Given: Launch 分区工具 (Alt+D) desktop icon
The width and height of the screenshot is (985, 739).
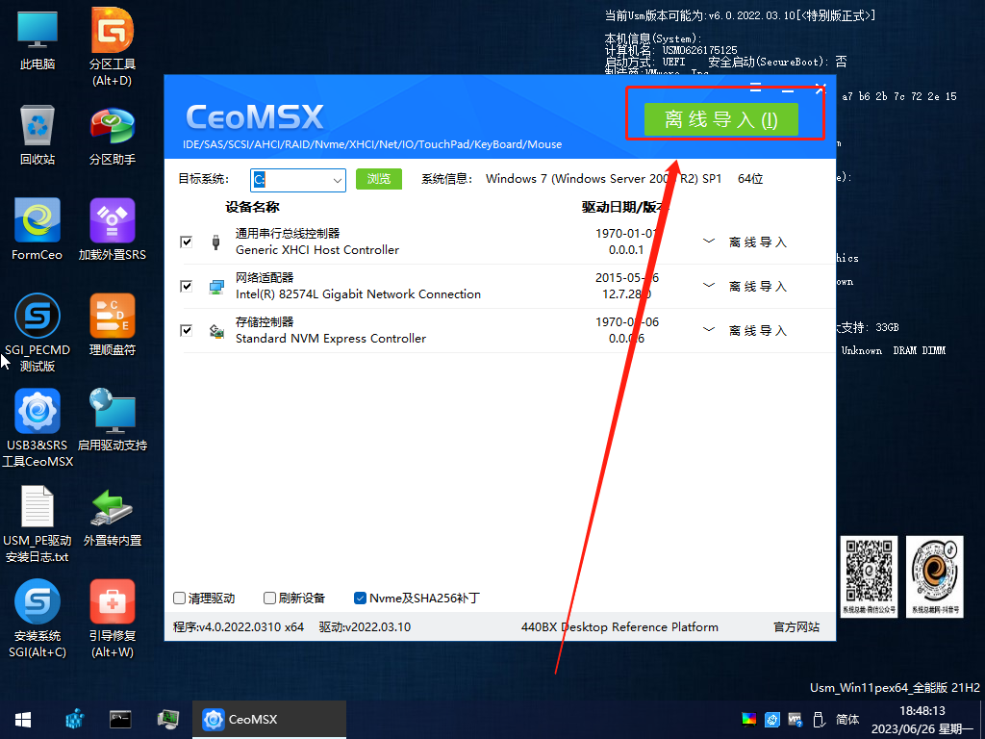Looking at the screenshot, I should click(x=113, y=46).
